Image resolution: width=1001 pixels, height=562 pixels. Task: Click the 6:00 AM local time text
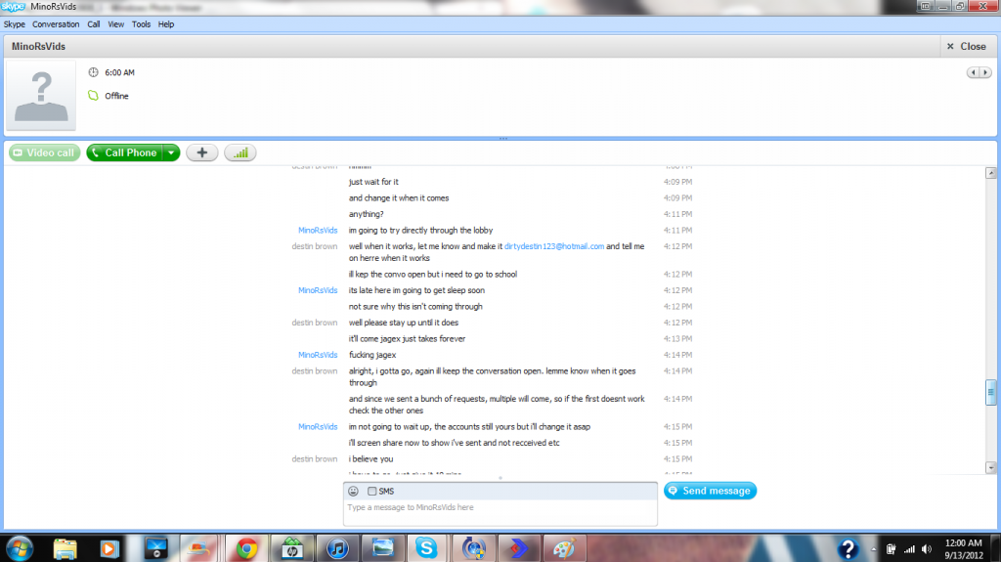pyautogui.click(x=119, y=72)
